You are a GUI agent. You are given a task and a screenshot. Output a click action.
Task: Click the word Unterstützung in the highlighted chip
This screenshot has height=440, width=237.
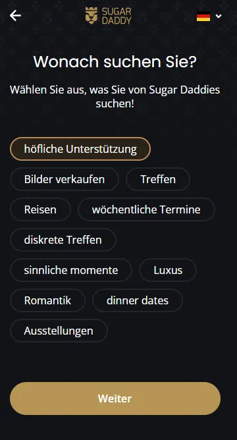101,149
